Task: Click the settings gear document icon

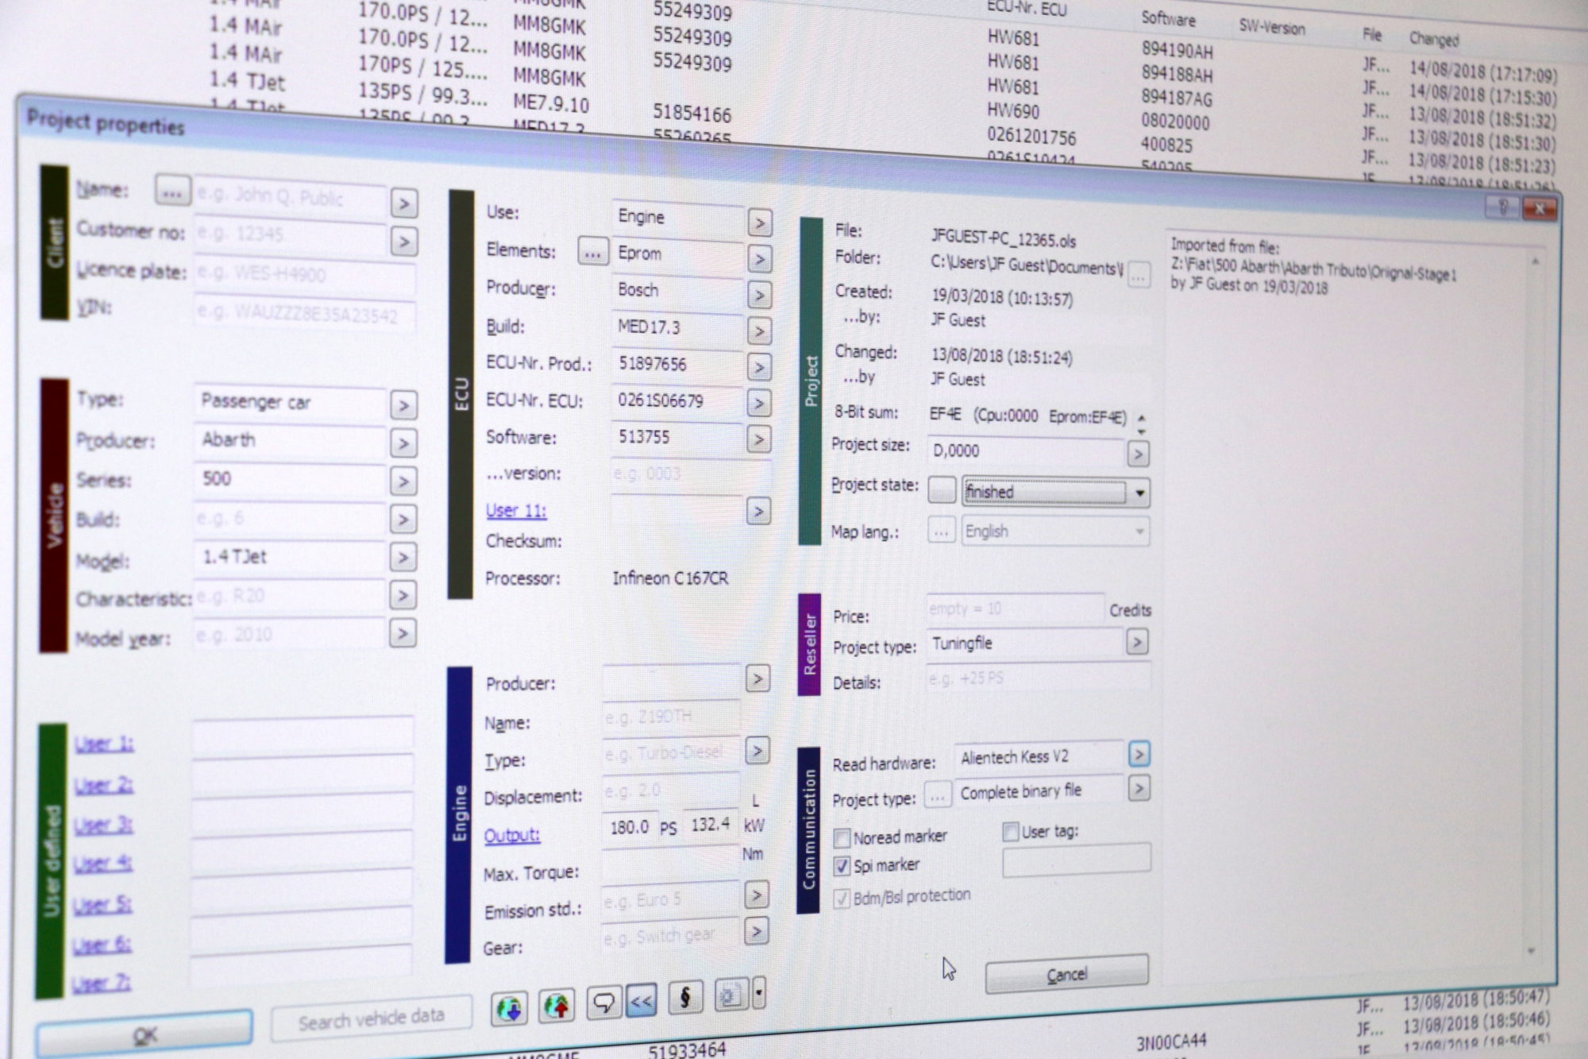Action: [x=732, y=992]
